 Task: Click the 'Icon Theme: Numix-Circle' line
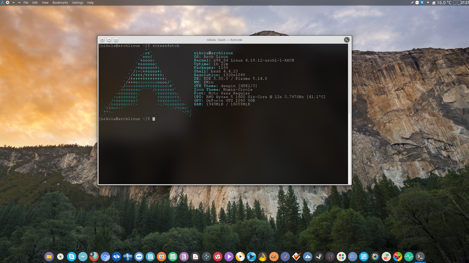click(x=223, y=89)
